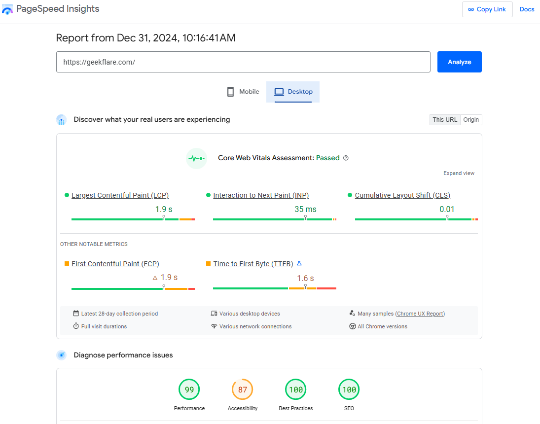Image resolution: width=540 pixels, height=424 pixels.
Task: Click the 'Various desktop devices' text
Action: (250, 314)
